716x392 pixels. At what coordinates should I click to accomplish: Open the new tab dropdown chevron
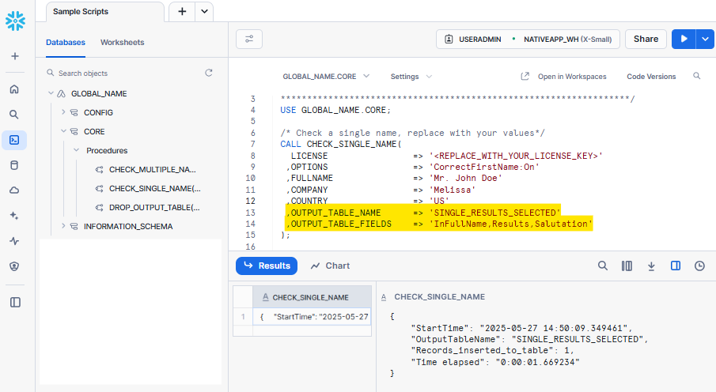pyautogui.click(x=204, y=11)
